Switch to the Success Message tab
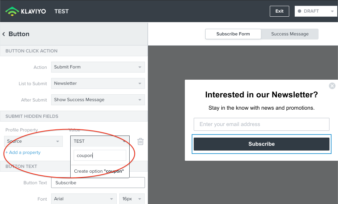Image resolution: width=338 pixels, height=204 pixels. tap(290, 34)
